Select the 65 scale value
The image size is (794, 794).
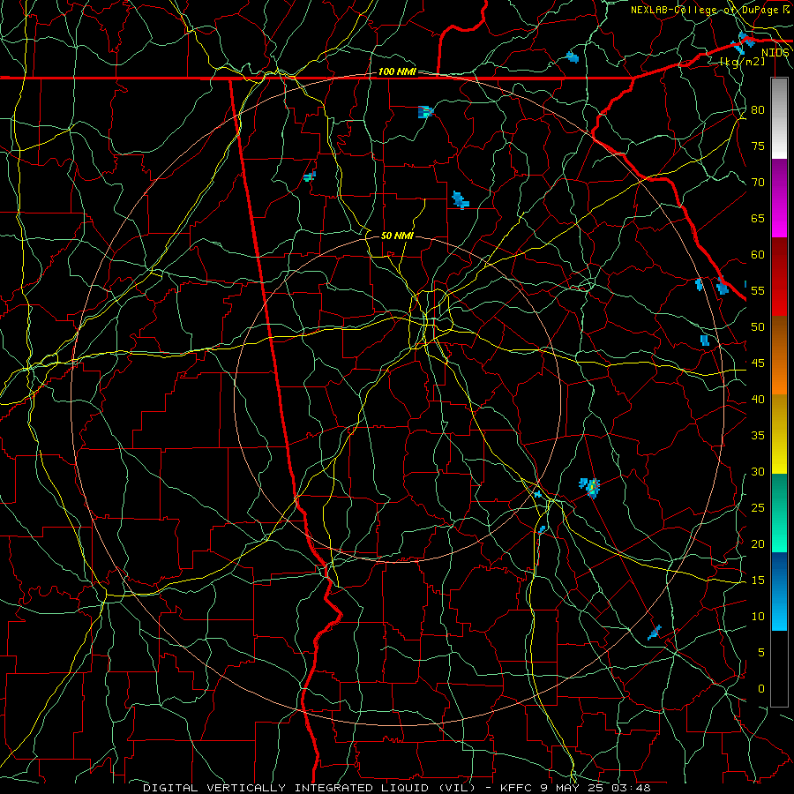tap(758, 218)
